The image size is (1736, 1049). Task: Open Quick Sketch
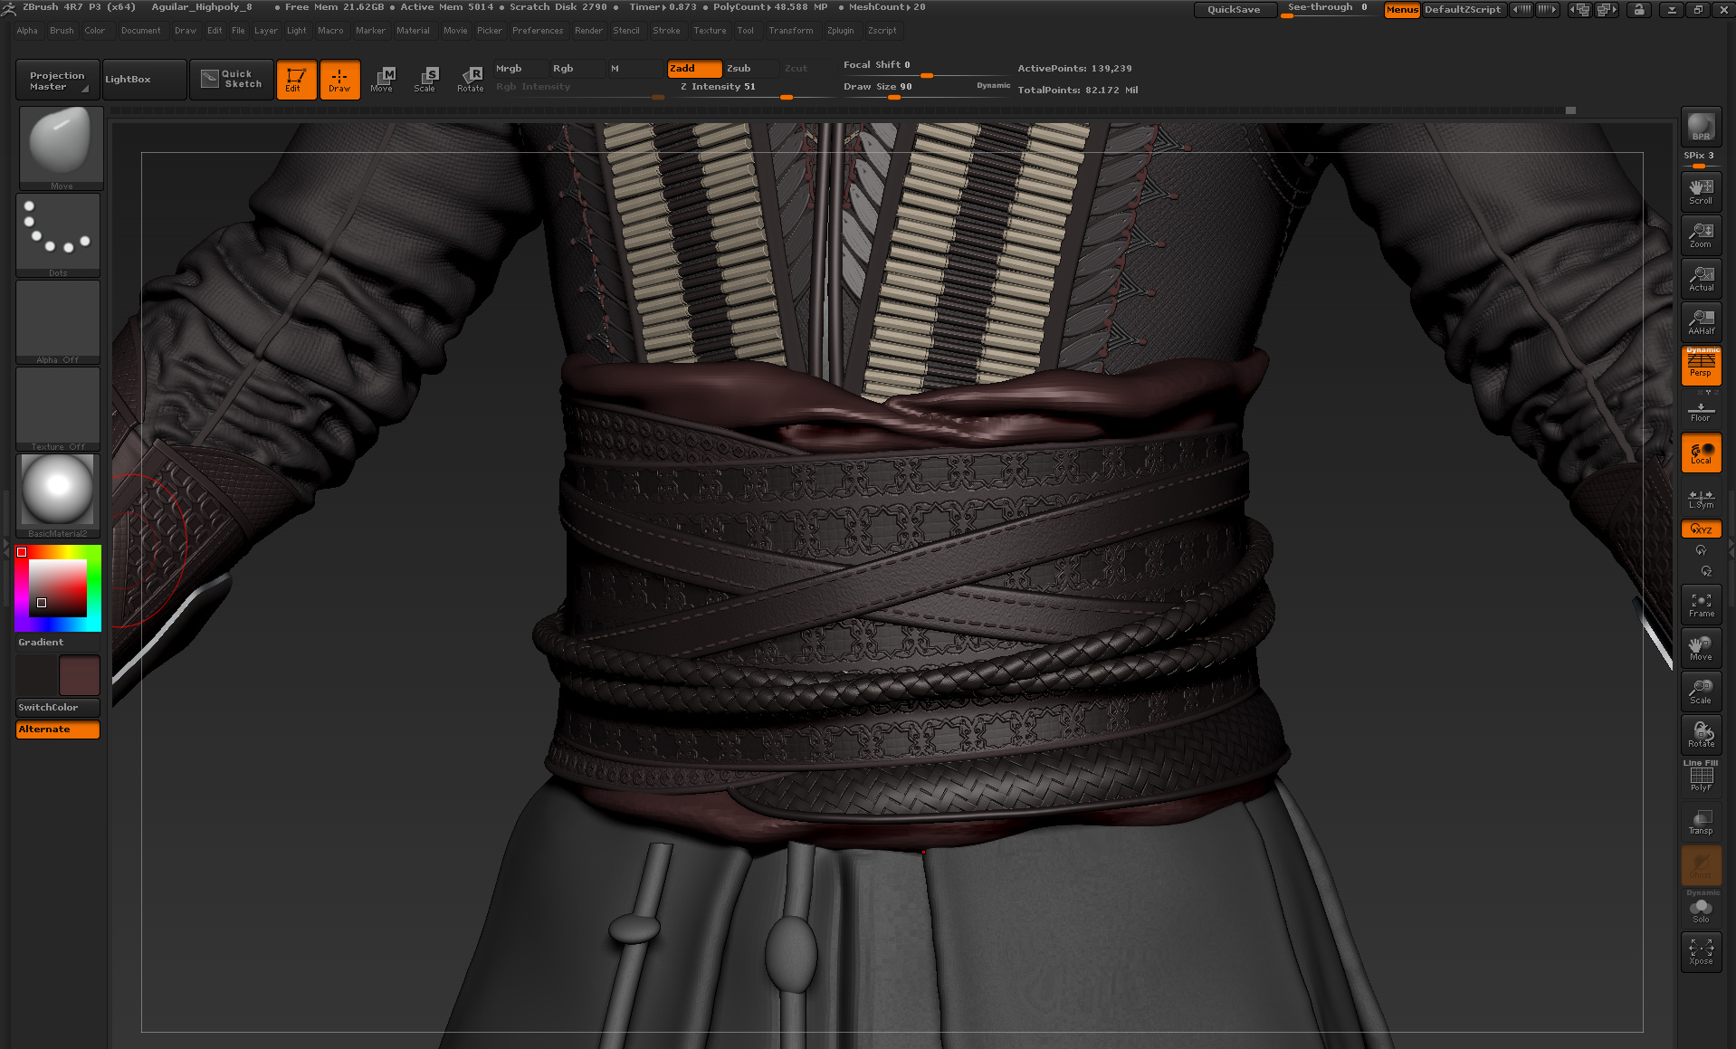(232, 80)
